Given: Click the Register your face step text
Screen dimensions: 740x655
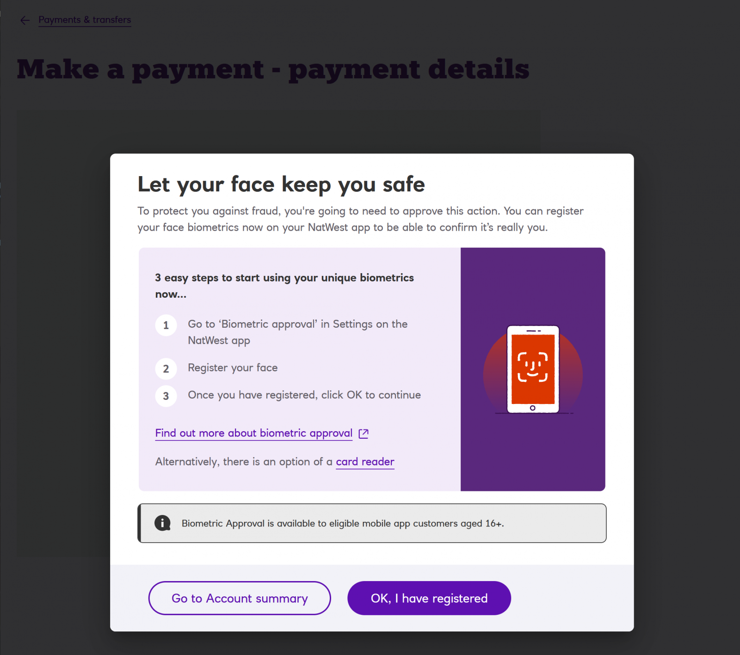Looking at the screenshot, I should [x=233, y=368].
